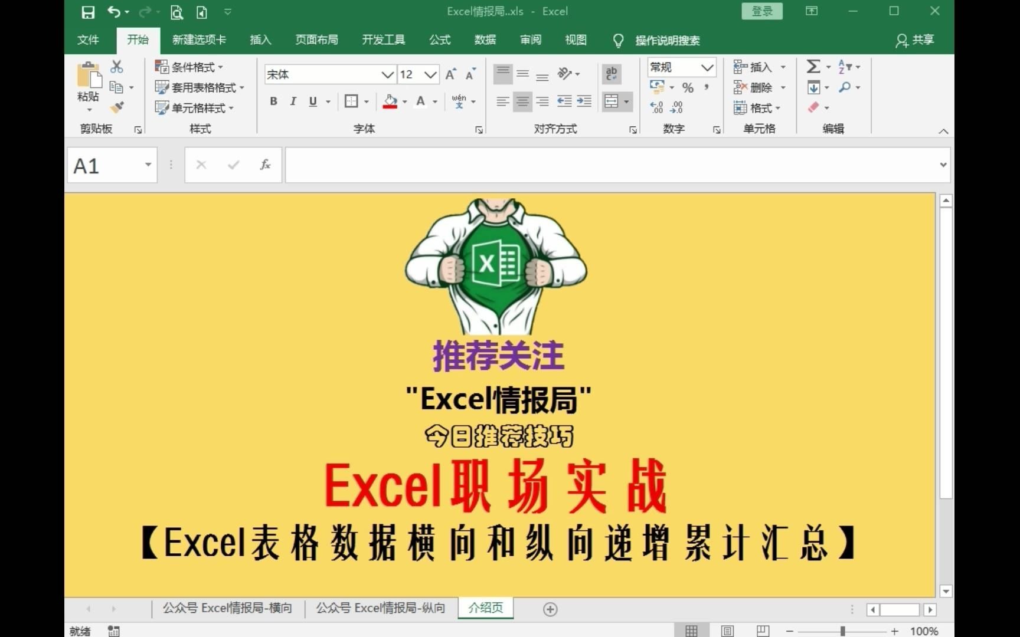Open the Name Box dropdown arrow
Viewport: 1020px width, 637px height.
click(x=148, y=165)
